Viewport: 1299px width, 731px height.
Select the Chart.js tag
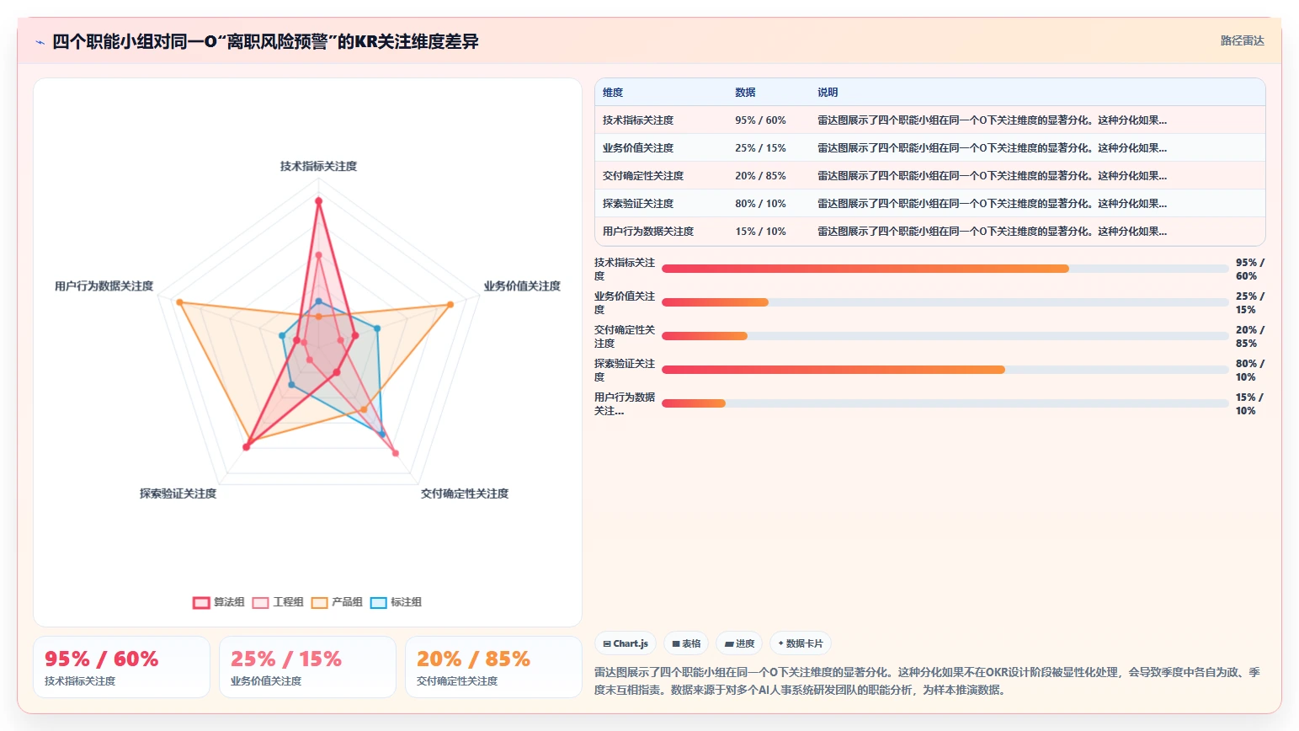(626, 643)
